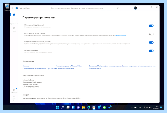Click the Wi-Fi network tray icon
The image size is (167, 113).
click(x=144, y=107)
